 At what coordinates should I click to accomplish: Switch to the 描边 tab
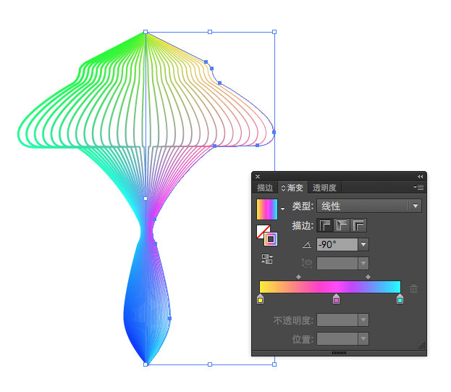coord(265,188)
